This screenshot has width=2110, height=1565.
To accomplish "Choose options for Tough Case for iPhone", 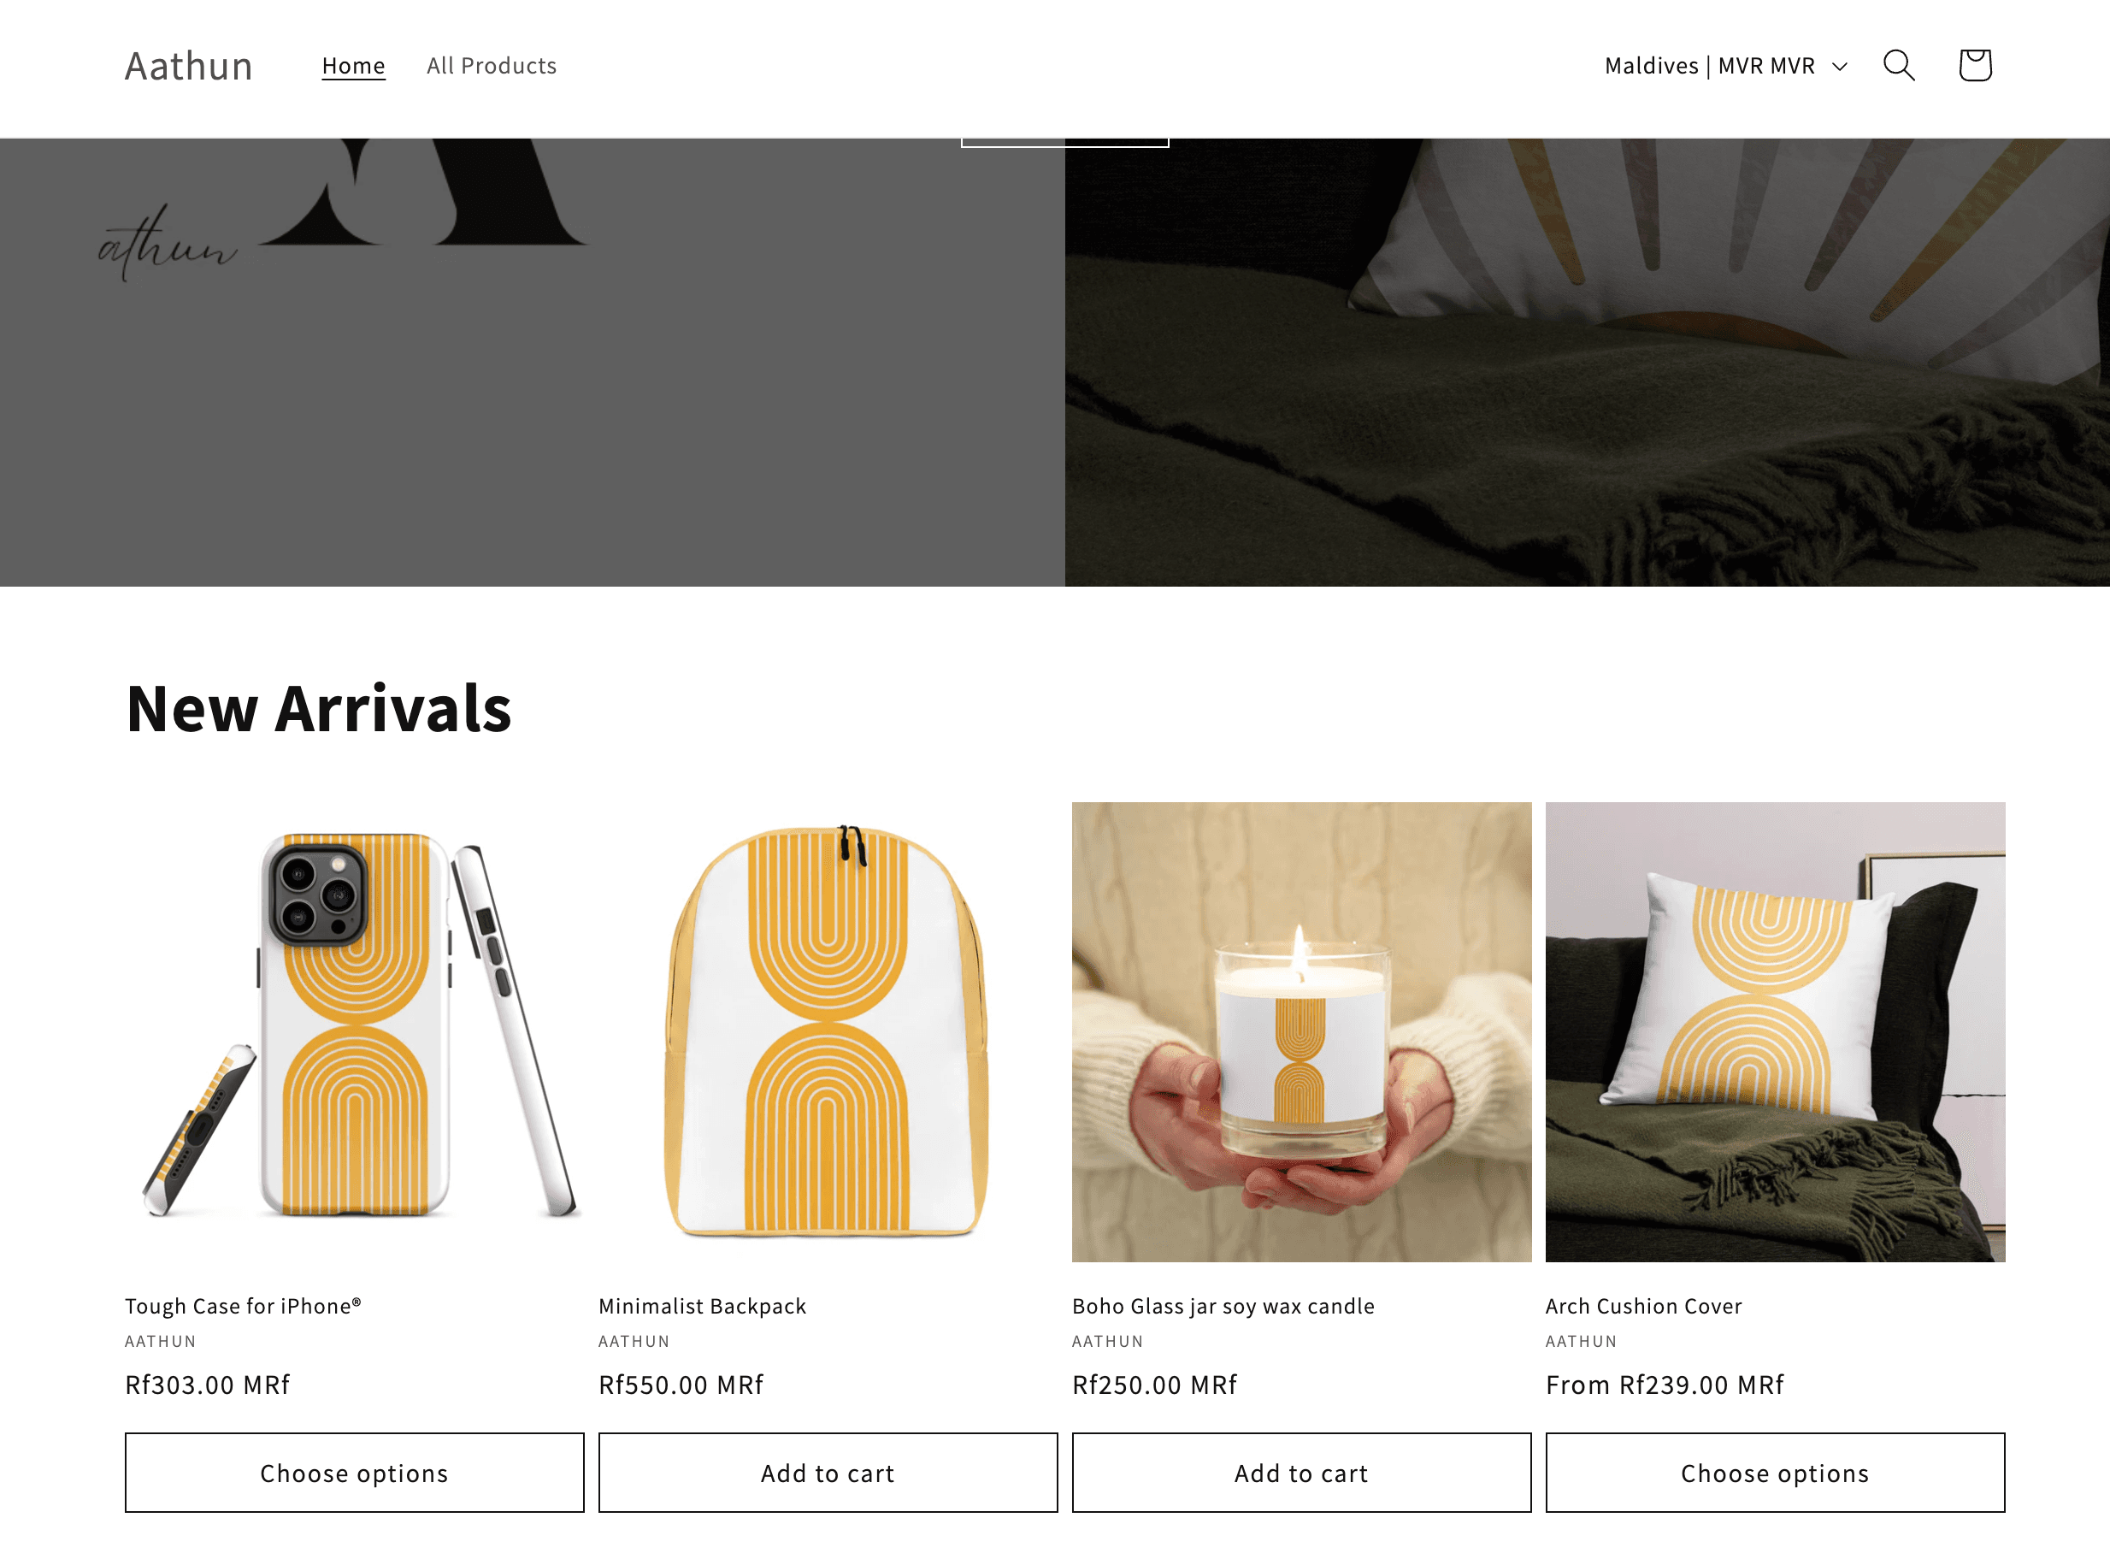I will [354, 1472].
